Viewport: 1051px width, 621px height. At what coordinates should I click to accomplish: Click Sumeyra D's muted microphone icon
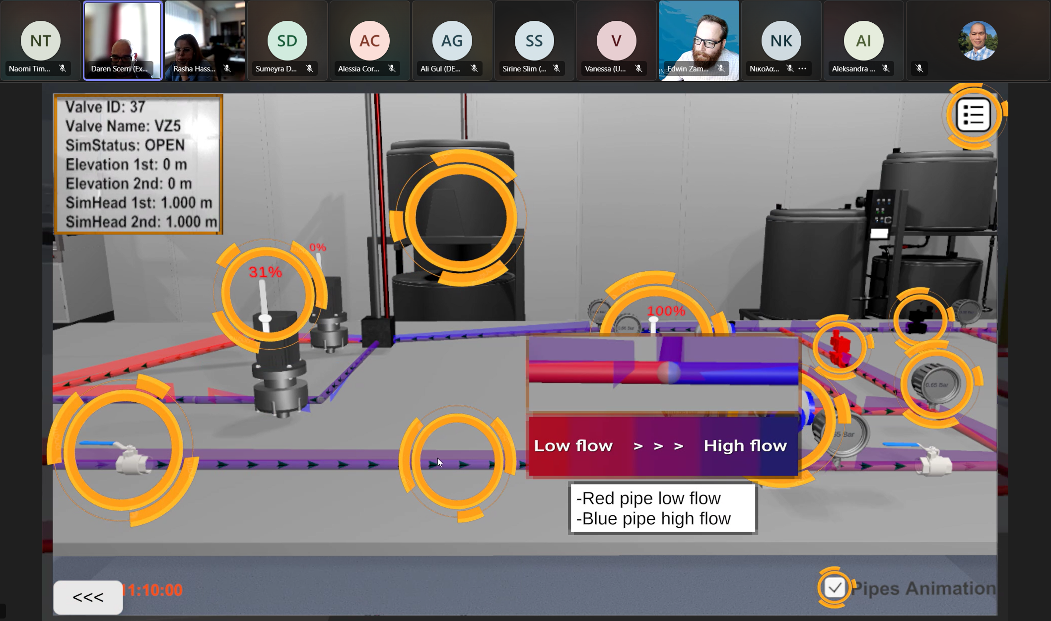point(309,68)
